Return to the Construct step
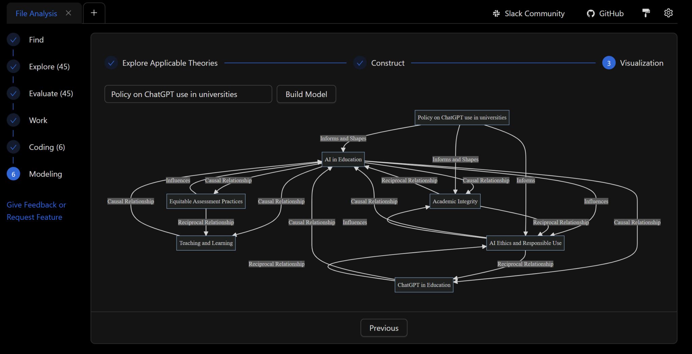Viewport: 692px width, 354px height. pyautogui.click(x=387, y=63)
